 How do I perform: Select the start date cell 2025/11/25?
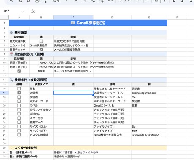click(41, 63)
